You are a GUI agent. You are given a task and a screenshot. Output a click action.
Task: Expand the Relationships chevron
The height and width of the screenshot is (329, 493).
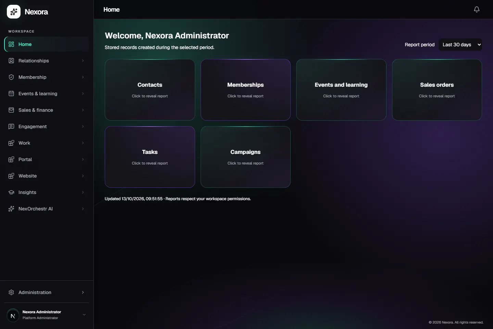pyautogui.click(x=83, y=61)
